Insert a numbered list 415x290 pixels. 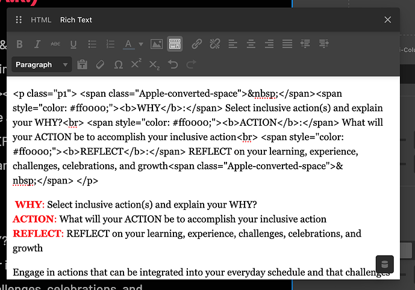coord(110,44)
